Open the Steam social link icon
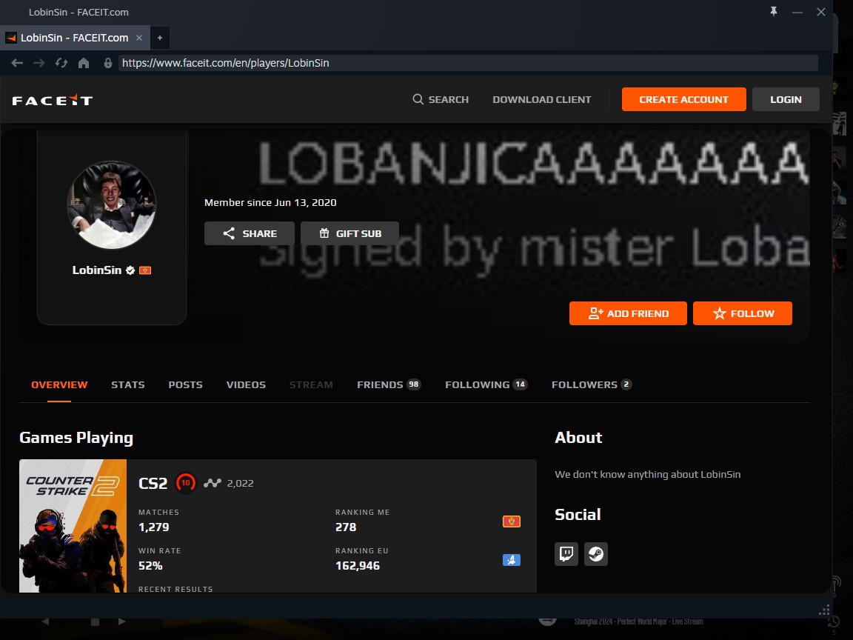 coord(596,554)
